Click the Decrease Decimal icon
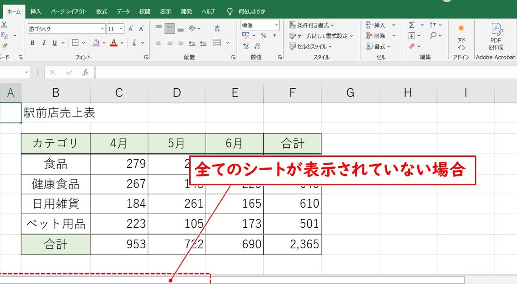 [x=257, y=46]
